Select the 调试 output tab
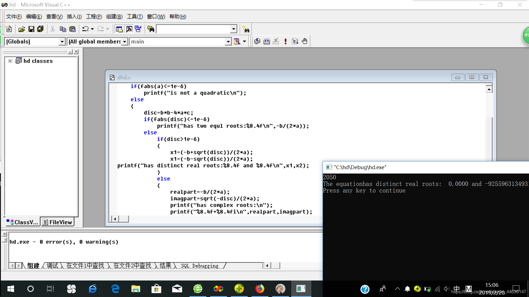This screenshot has height=297, width=529. click(x=52, y=266)
